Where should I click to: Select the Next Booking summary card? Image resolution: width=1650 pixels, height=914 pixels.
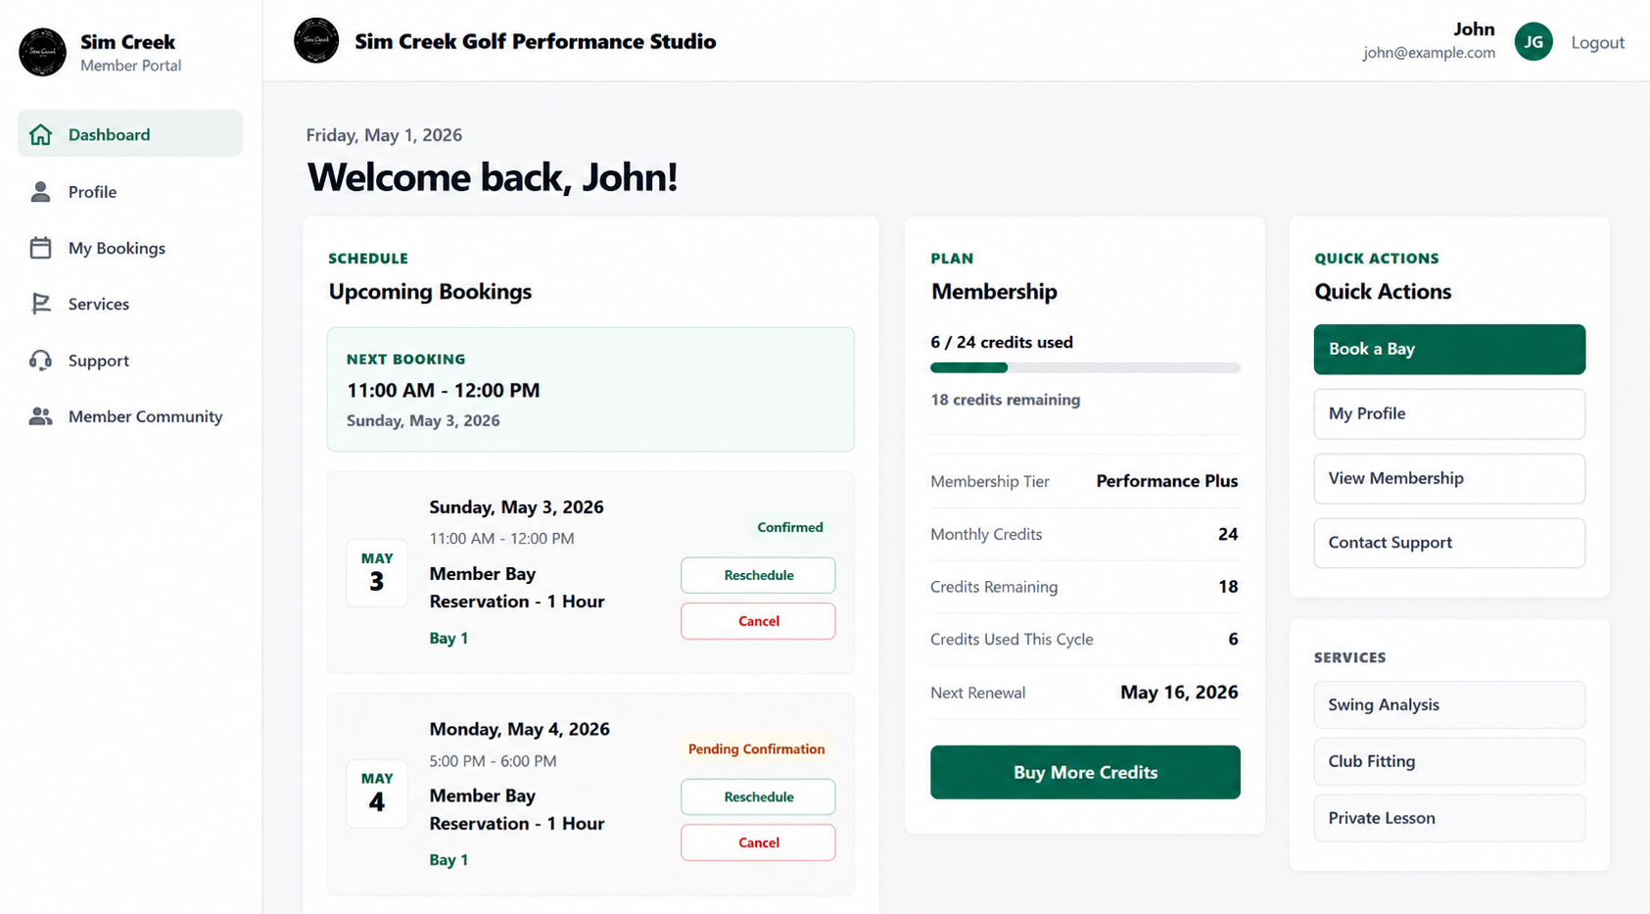click(590, 390)
